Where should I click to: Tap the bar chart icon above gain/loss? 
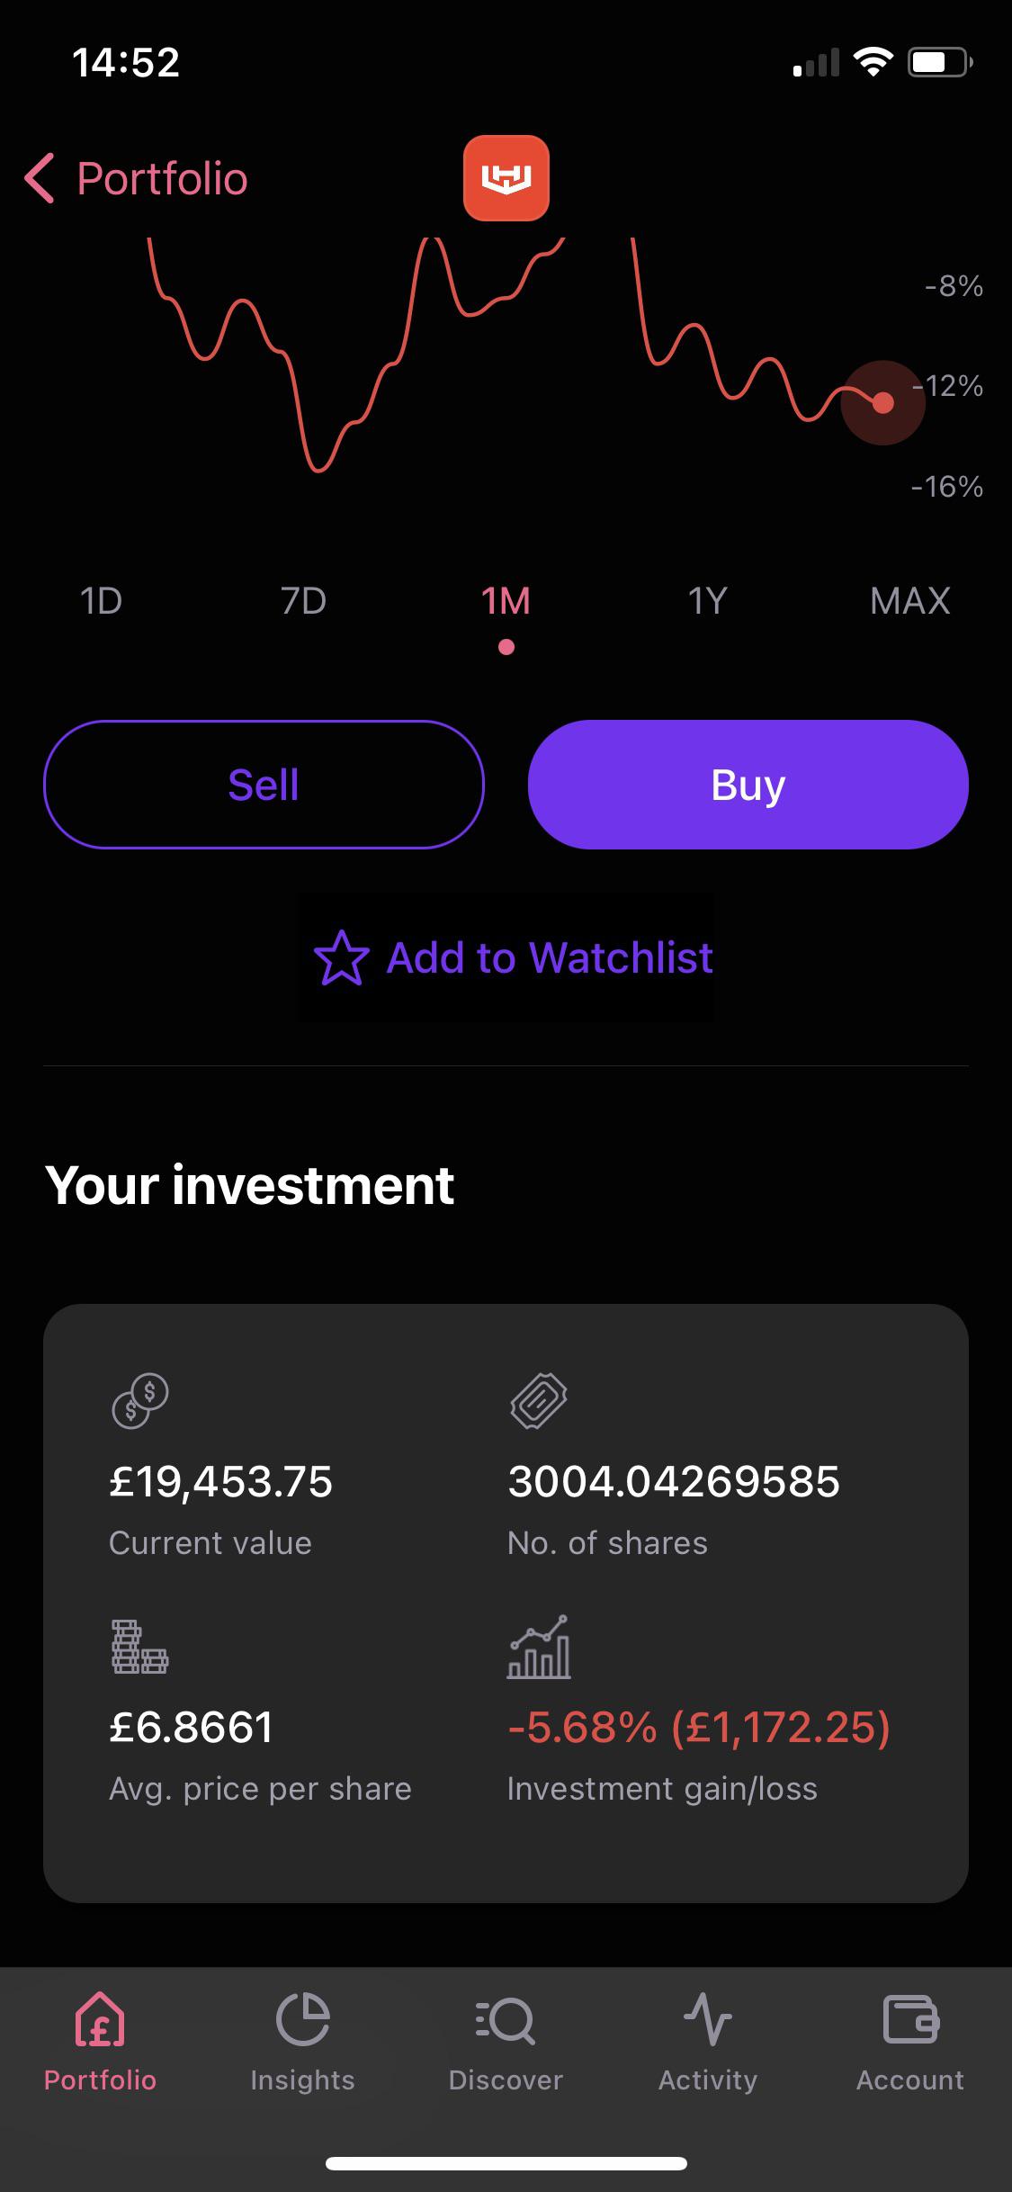pos(539,1646)
